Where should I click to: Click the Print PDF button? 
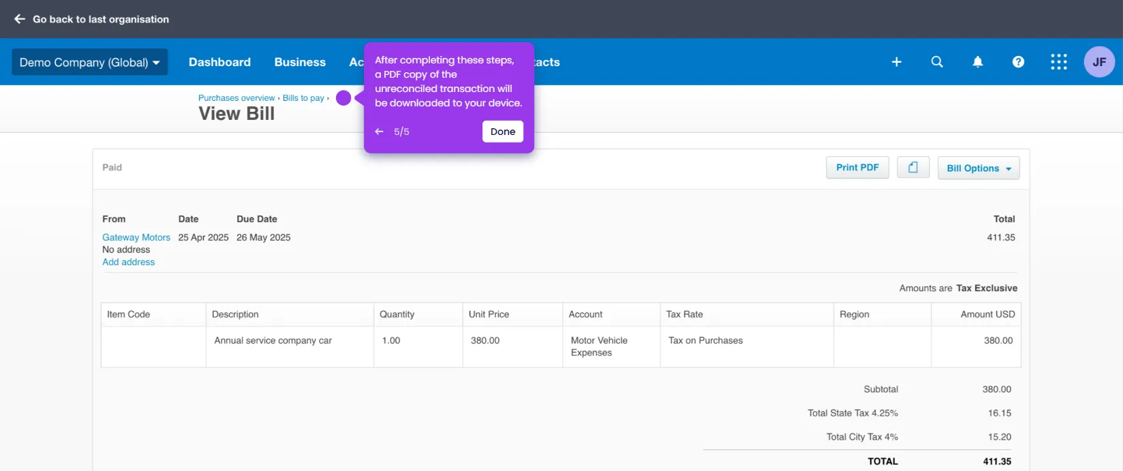click(857, 167)
